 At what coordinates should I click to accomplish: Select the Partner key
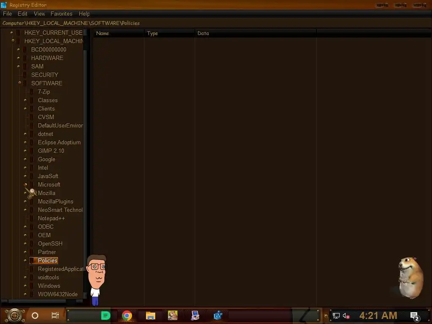tap(47, 252)
